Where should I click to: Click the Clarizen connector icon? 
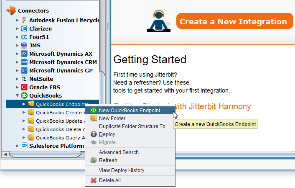tap(24, 28)
